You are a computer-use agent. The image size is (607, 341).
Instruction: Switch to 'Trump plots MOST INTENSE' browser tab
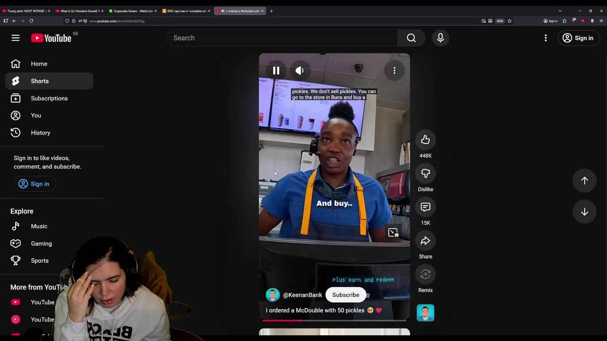tap(26, 11)
